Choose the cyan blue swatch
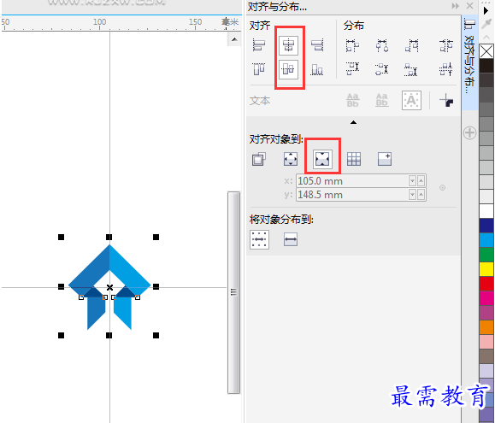The width and height of the screenshot is (495, 423). (x=486, y=240)
